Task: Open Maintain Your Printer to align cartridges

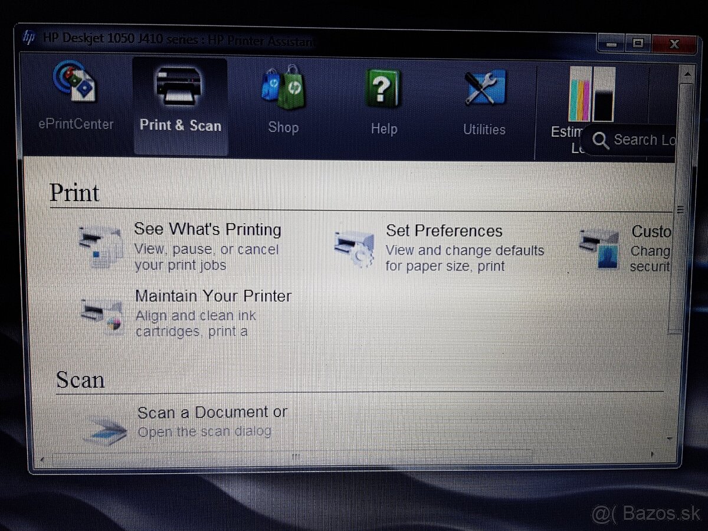Action: click(214, 296)
